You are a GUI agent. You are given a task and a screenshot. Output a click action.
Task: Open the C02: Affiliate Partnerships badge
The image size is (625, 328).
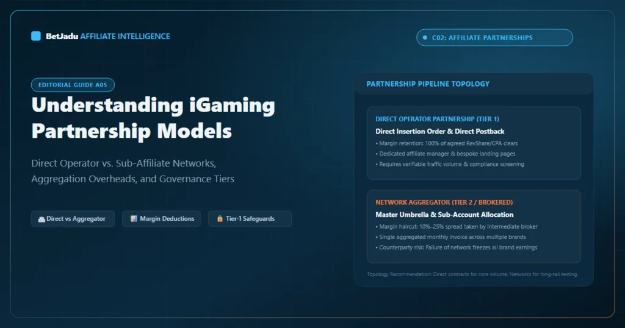[x=494, y=37]
